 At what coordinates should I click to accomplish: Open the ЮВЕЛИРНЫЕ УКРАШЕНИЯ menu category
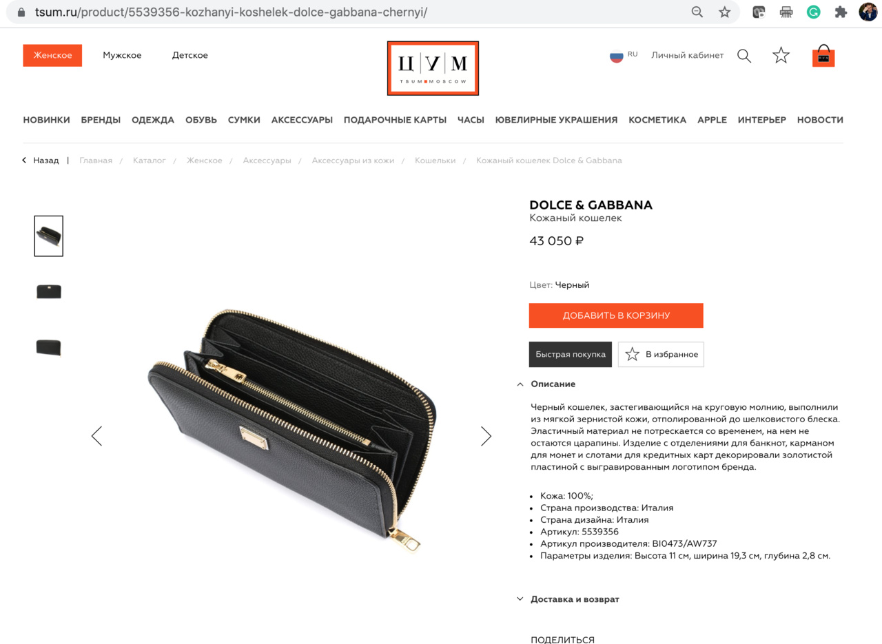click(556, 120)
